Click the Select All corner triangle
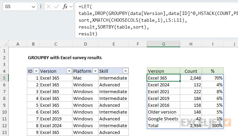 coord(6,44)
